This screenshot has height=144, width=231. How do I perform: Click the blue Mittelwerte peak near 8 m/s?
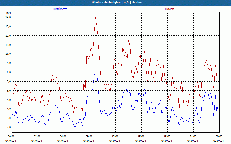(x=96, y=73)
